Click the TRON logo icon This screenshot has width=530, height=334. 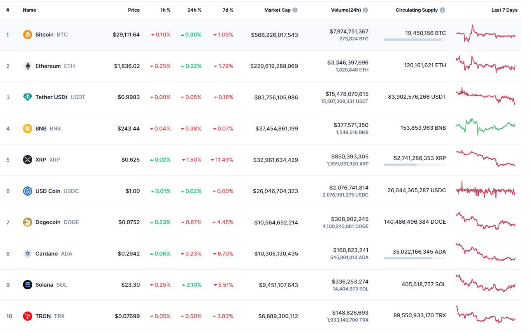pyautogui.click(x=27, y=316)
